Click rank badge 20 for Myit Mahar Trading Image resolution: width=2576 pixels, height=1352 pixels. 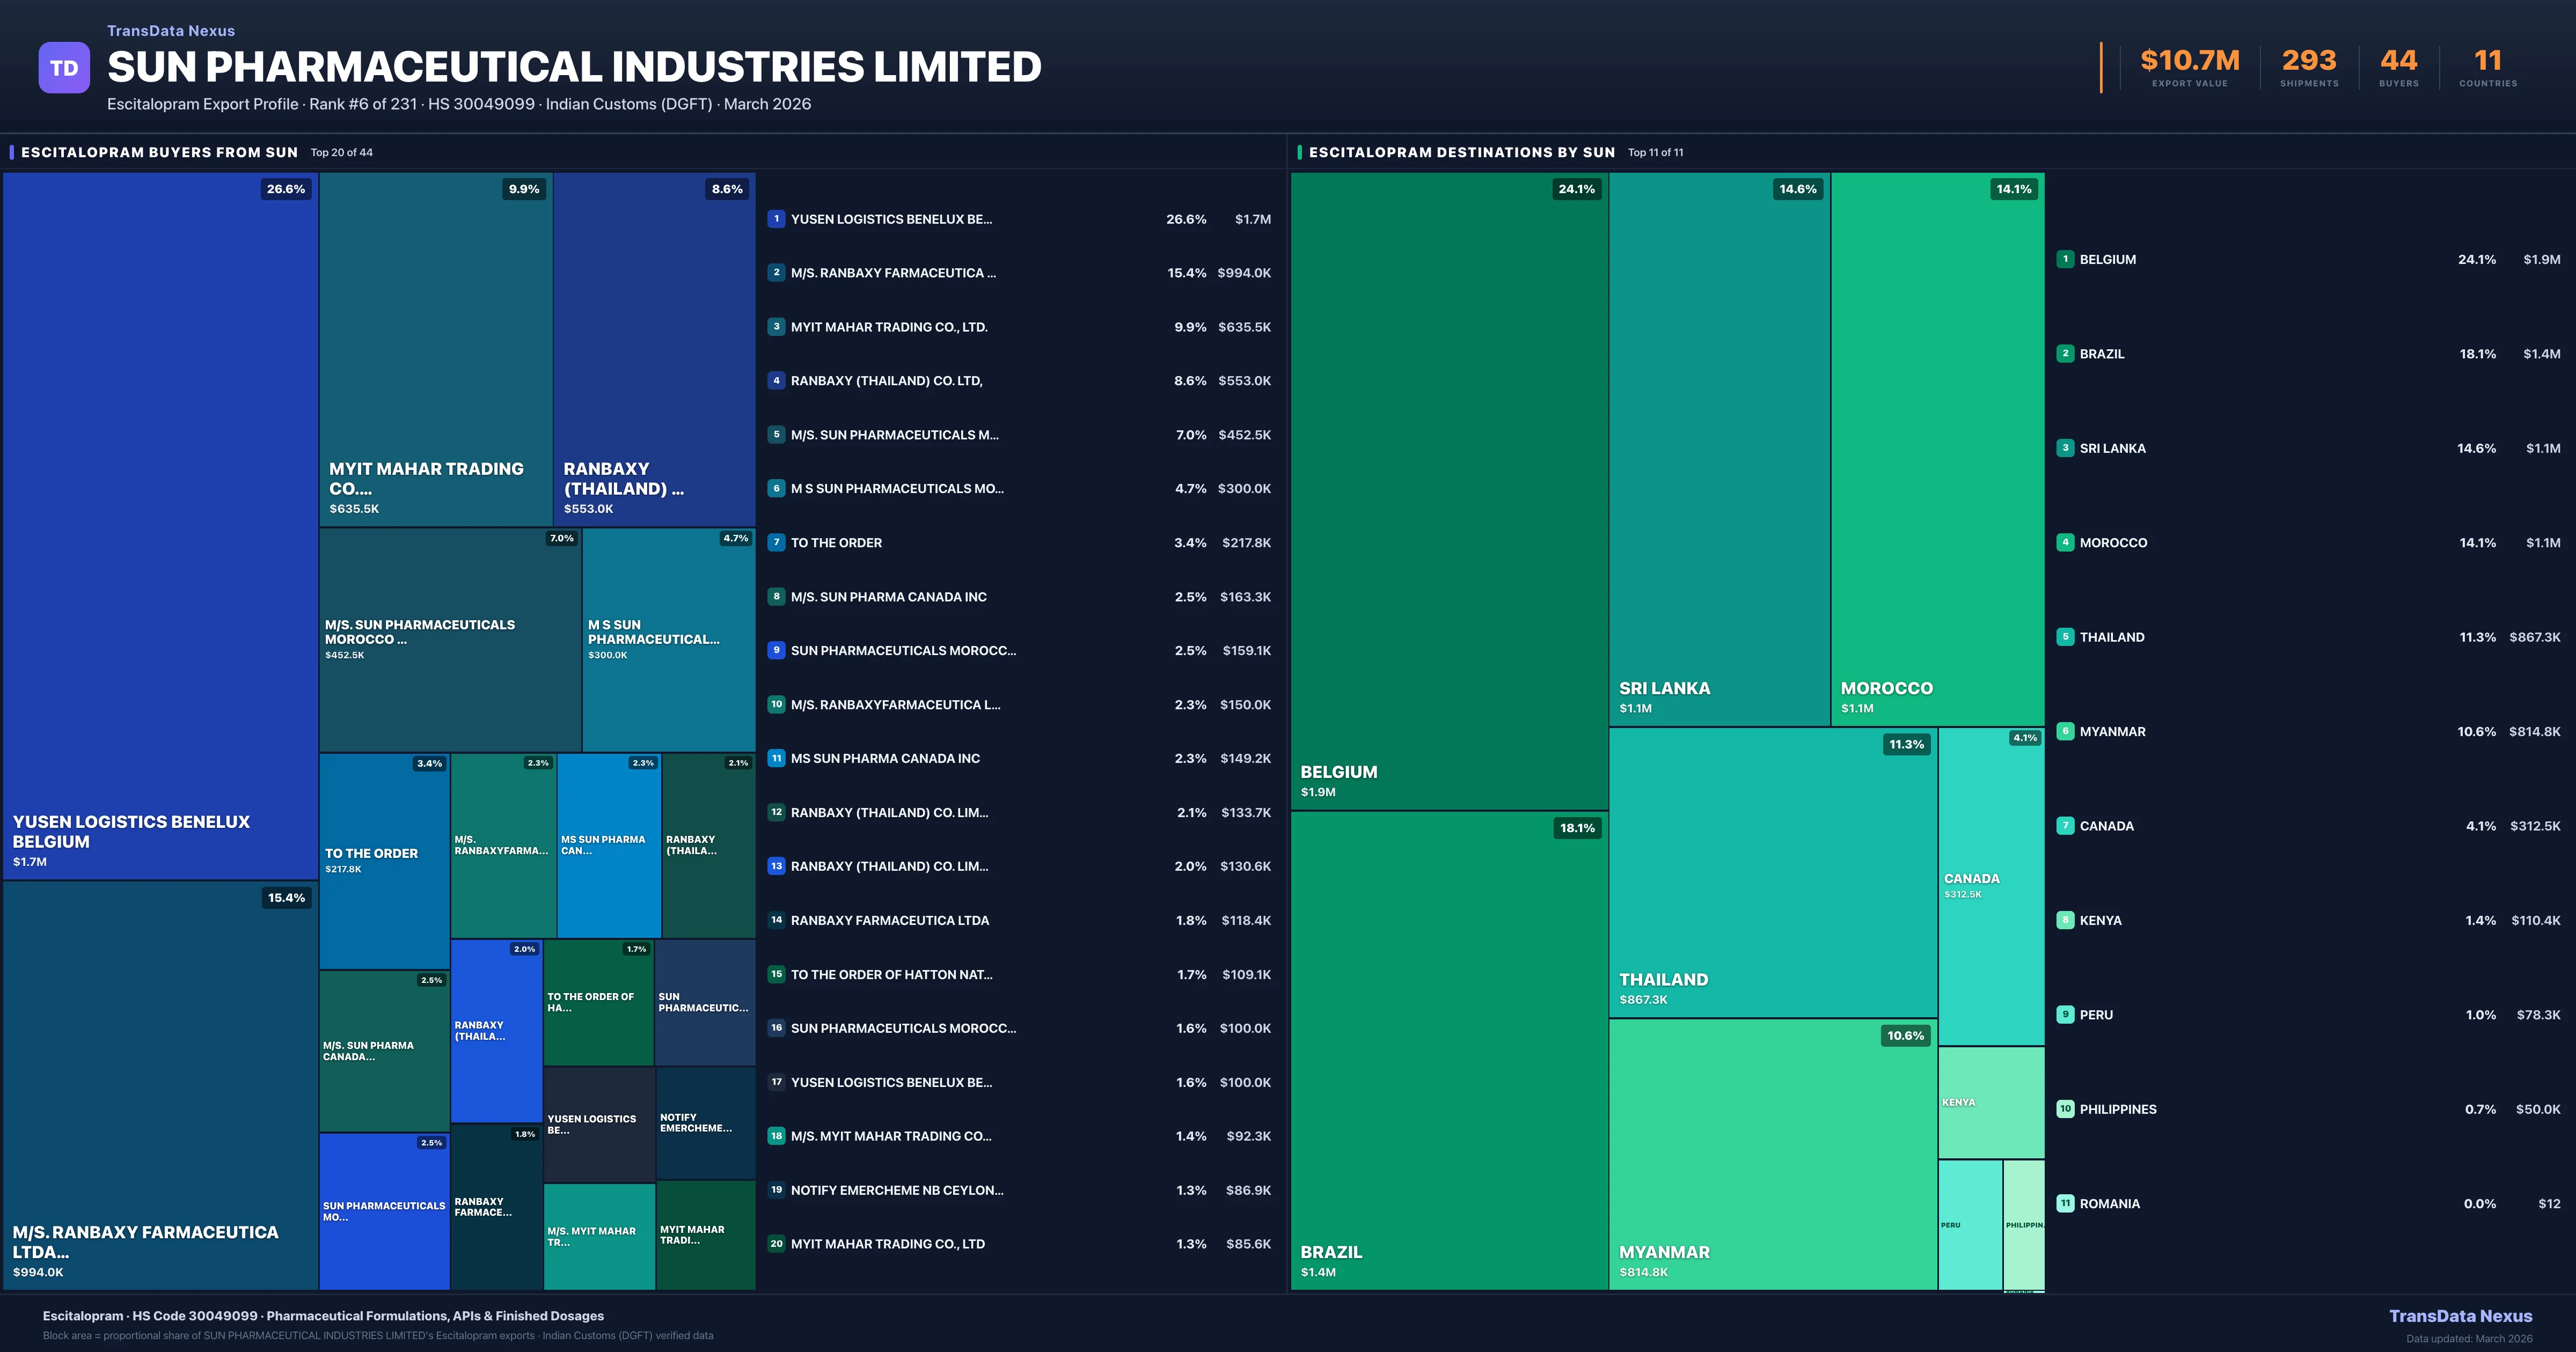coord(776,1244)
